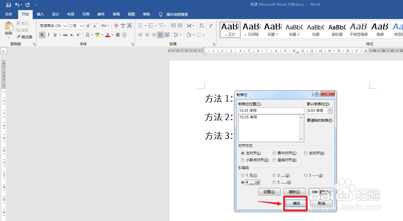
Task: Click the Save icon in title bar
Action: click(x=8, y=5)
